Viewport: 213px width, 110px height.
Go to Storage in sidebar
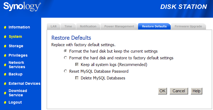pyautogui.click(x=16, y=46)
